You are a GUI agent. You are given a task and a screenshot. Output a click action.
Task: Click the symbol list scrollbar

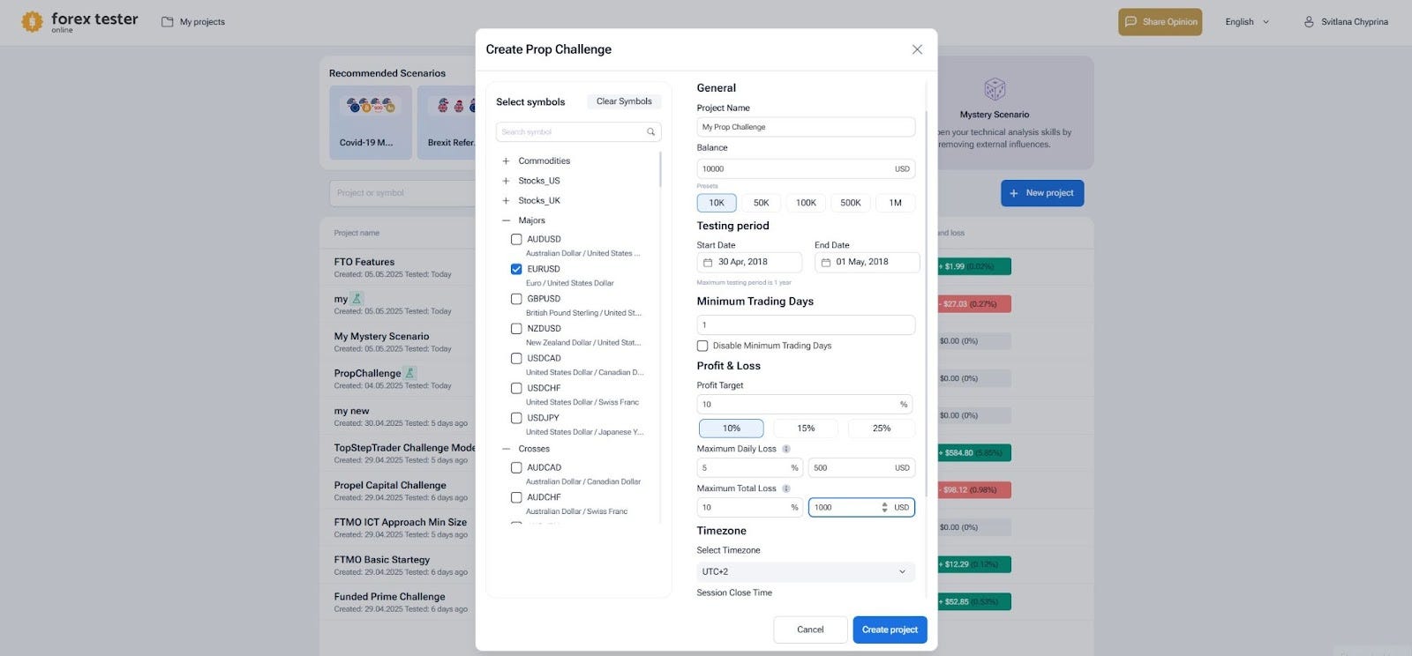[660, 169]
